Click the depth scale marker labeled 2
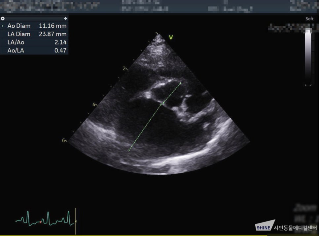This screenshot has height=236, width=319. 125,69
